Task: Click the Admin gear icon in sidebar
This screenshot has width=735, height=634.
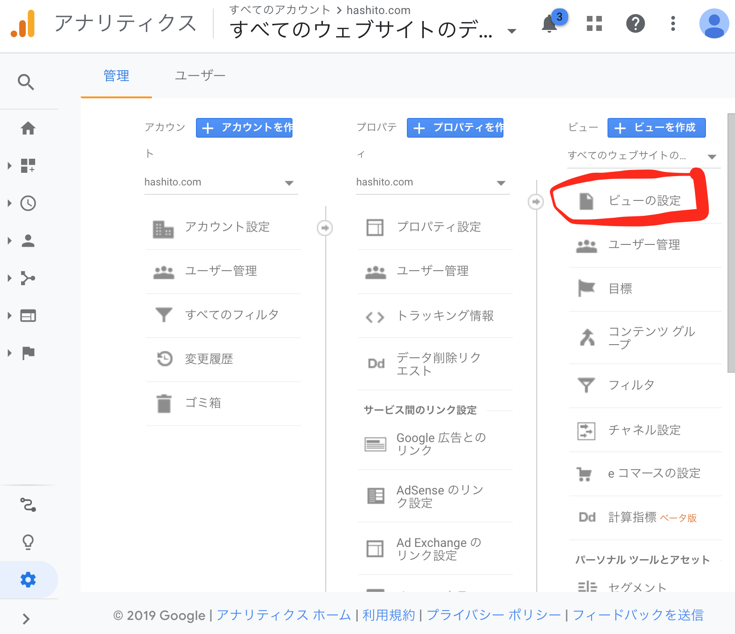Action: (28, 580)
